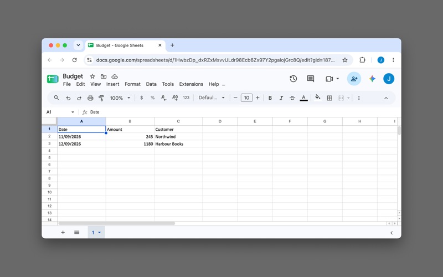
Task: Show more toolbar options
Action: click(x=359, y=98)
